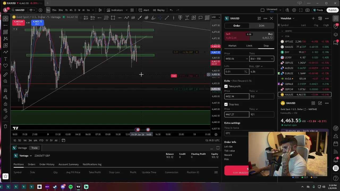Screen dimensions: 340x191
Task: Toggle hide all drawings eye icon
Action: point(5,110)
